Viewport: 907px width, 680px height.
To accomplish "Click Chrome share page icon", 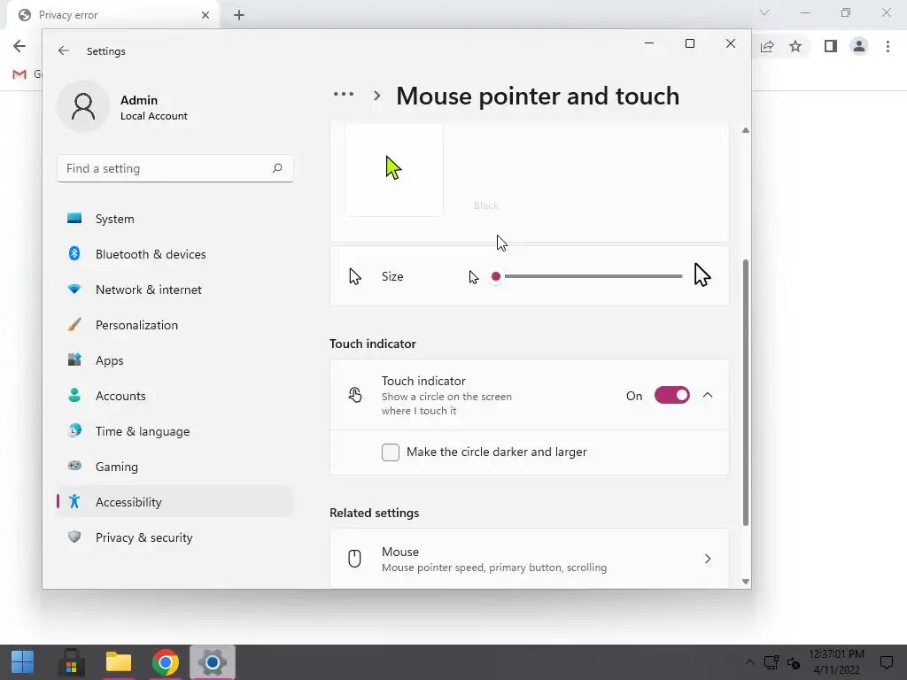I will point(767,46).
